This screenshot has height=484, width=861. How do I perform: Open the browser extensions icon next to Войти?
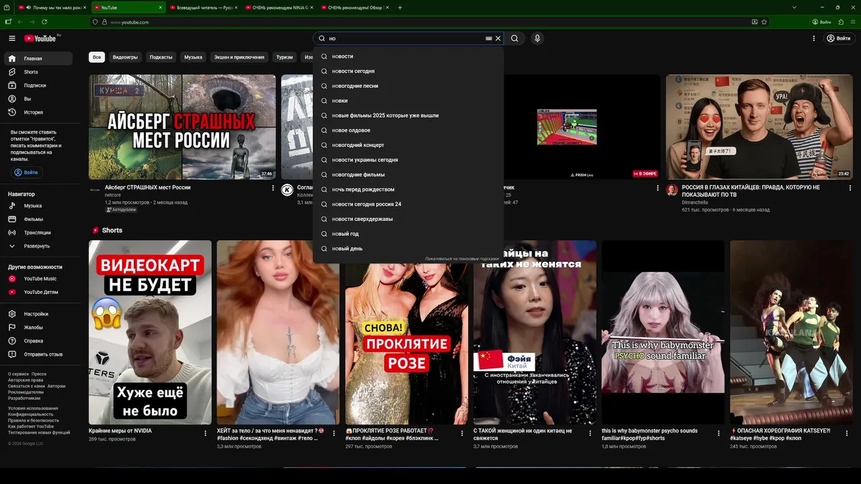pos(841,22)
